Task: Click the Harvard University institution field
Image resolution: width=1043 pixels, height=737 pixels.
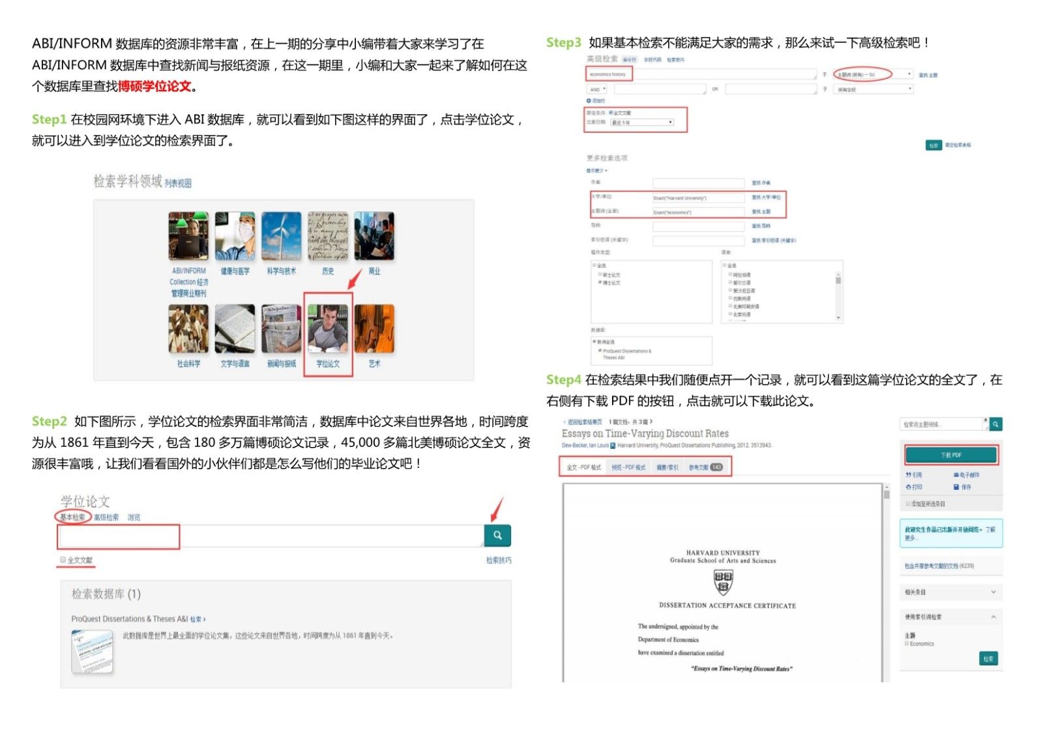Action: pyautogui.click(x=699, y=197)
